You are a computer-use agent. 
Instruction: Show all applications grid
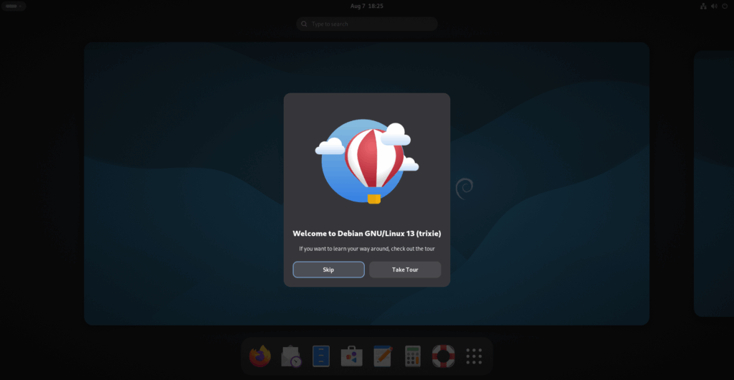475,356
